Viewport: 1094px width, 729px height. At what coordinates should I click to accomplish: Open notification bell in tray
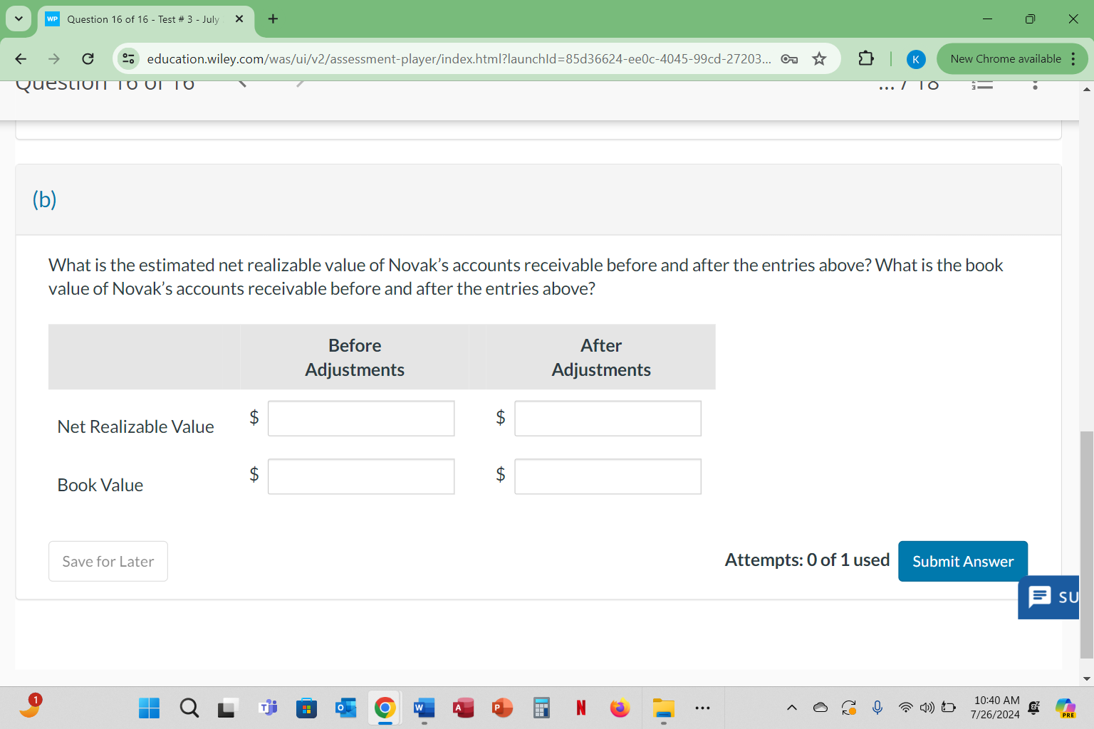1034,708
